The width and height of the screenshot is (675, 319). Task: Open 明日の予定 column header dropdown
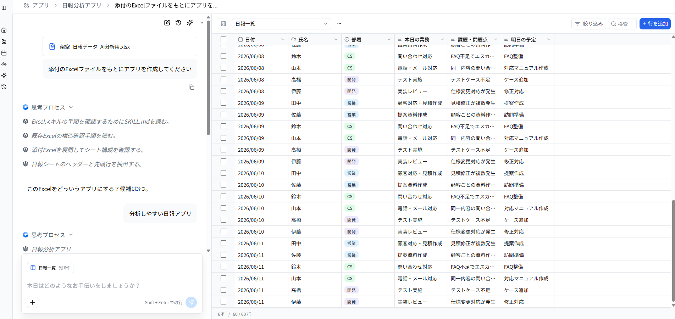point(549,39)
